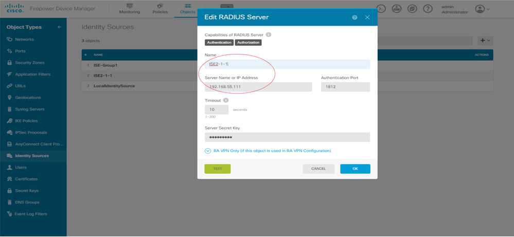This screenshot has width=514, height=237.
Task: Switch to the Objects tab
Action: pos(188,9)
